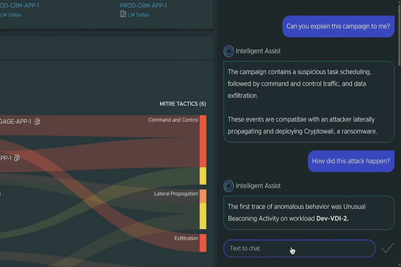Click the first Intelligent Assist avatar icon
Screen dimensions: 401x267
point(228,51)
